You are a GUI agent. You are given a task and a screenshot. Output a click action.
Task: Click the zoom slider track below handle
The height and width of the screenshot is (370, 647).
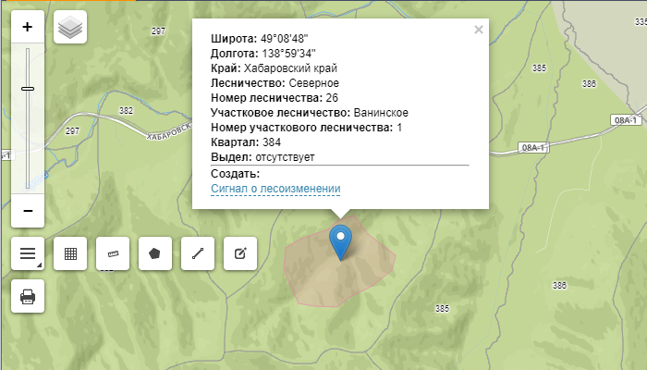[28, 148]
